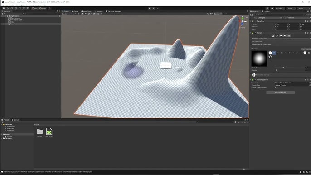Toggle Enable Tree Colliders checkbox
This screenshot has width=311, height=175.
tap(276, 87)
